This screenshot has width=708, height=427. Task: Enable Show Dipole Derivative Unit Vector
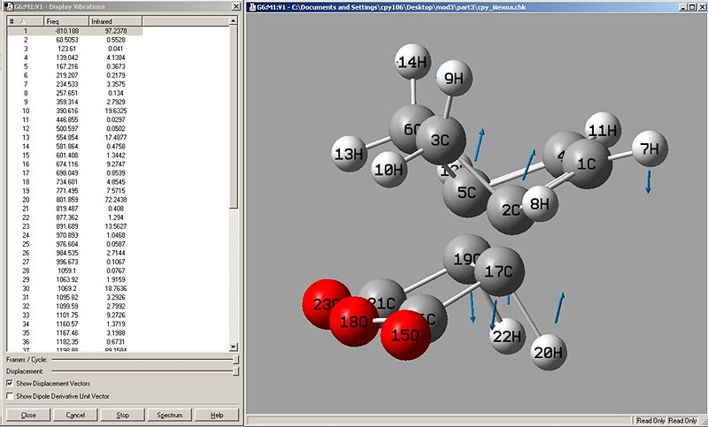10,396
